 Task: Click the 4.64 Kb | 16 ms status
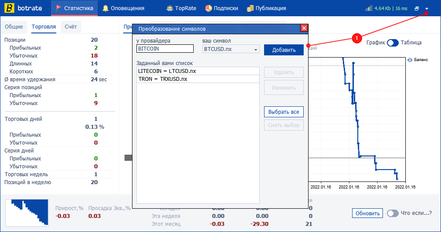click(x=391, y=8)
